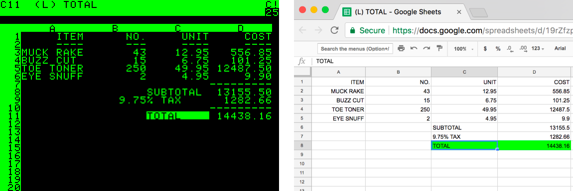Select the cell with 250 in Sheets
The height and width of the screenshot is (191, 573).
[x=398, y=110]
